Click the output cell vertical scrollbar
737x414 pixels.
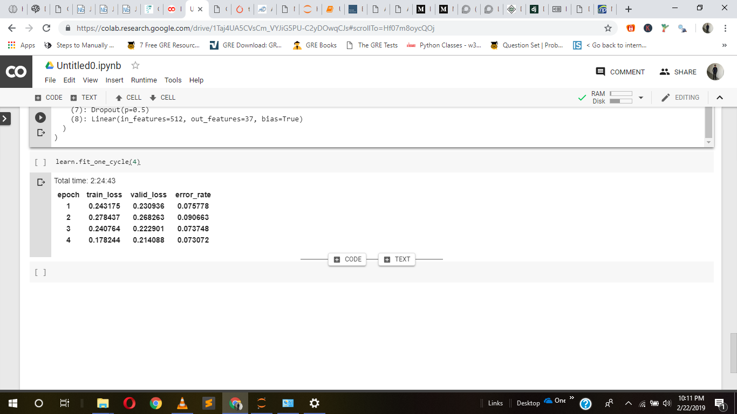click(708, 124)
